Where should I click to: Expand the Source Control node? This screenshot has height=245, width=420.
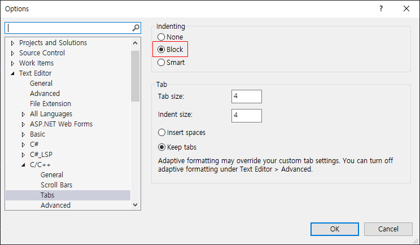(x=12, y=53)
